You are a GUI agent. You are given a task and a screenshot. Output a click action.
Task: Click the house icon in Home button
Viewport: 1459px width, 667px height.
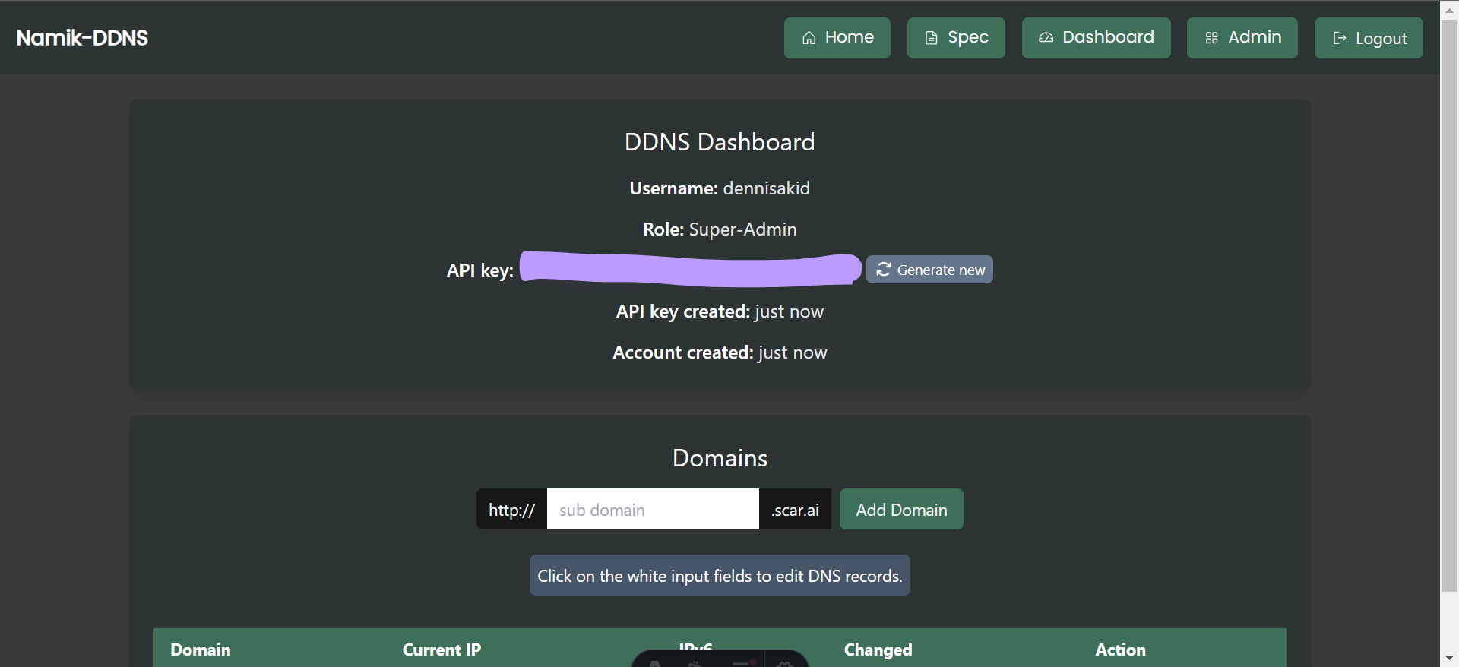click(809, 38)
